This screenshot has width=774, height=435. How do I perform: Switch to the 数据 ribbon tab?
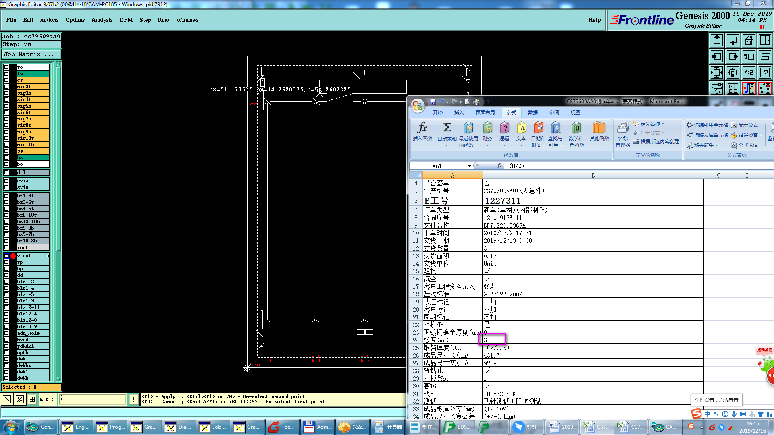(x=533, y=113)
